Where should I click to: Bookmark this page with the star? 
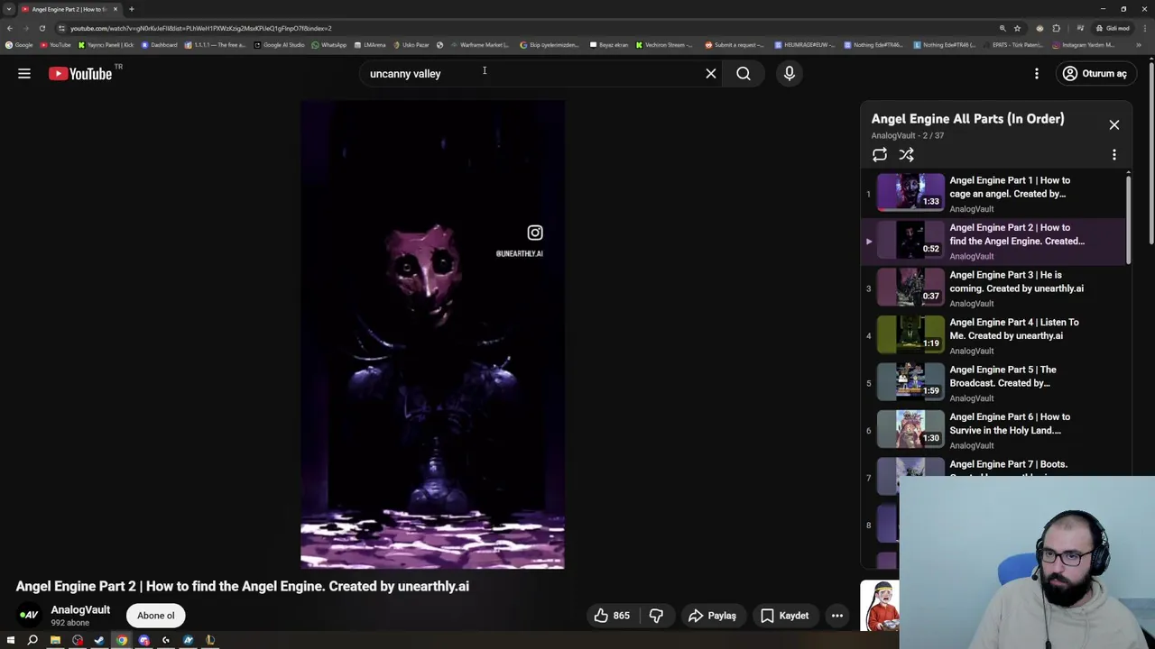1017,28
